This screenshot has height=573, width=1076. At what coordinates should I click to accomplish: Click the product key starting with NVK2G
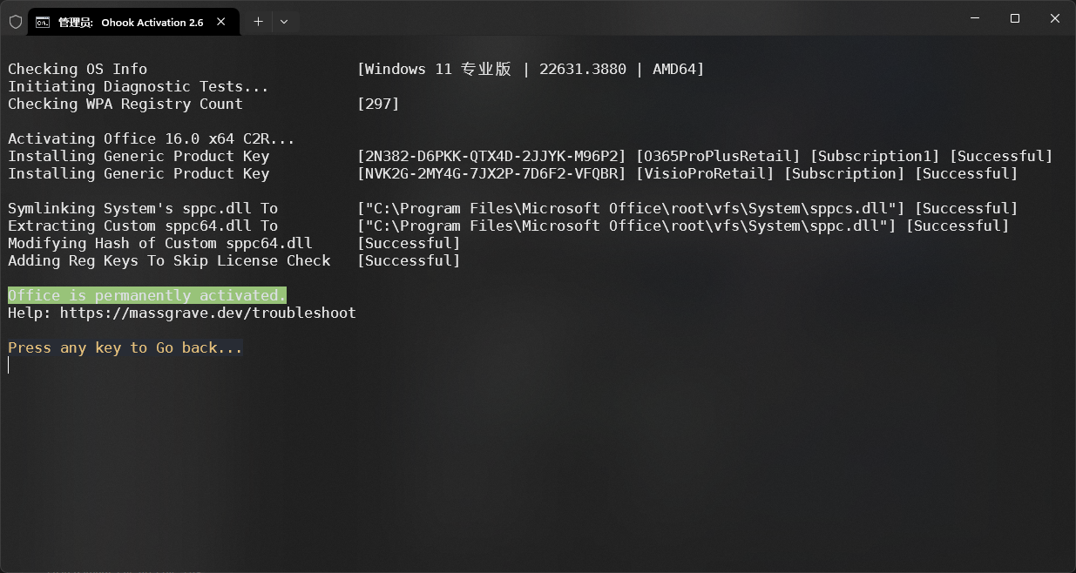(x=492, y=173)
